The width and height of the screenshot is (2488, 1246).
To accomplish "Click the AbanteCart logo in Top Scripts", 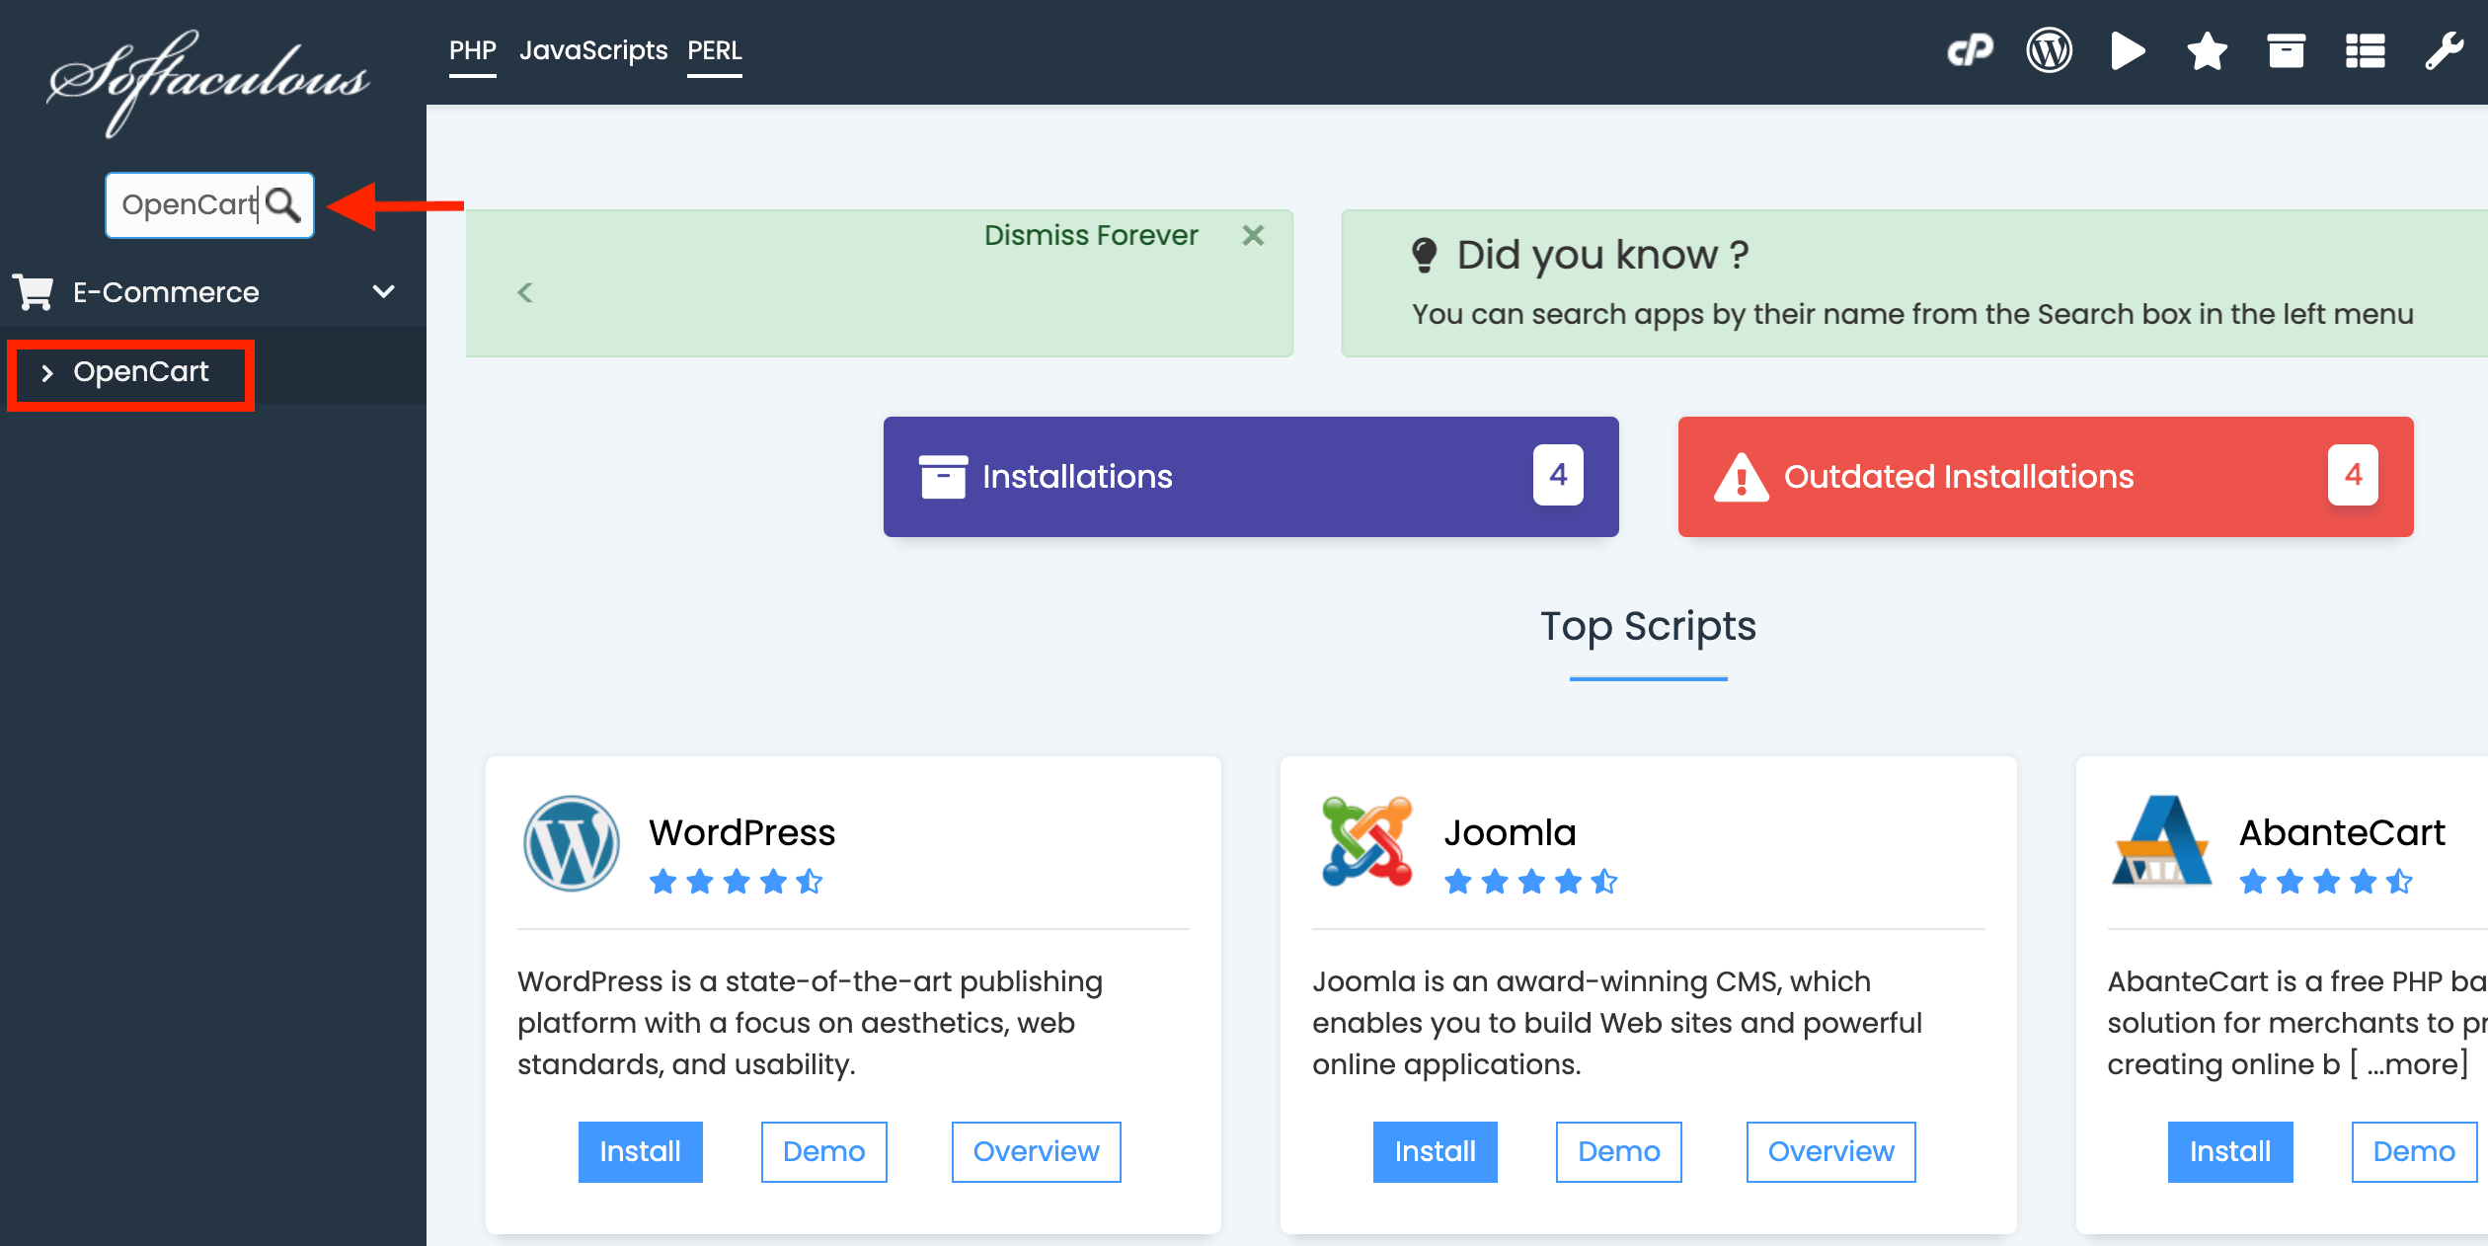I will pyautogui.click(x=2161, y=841).
